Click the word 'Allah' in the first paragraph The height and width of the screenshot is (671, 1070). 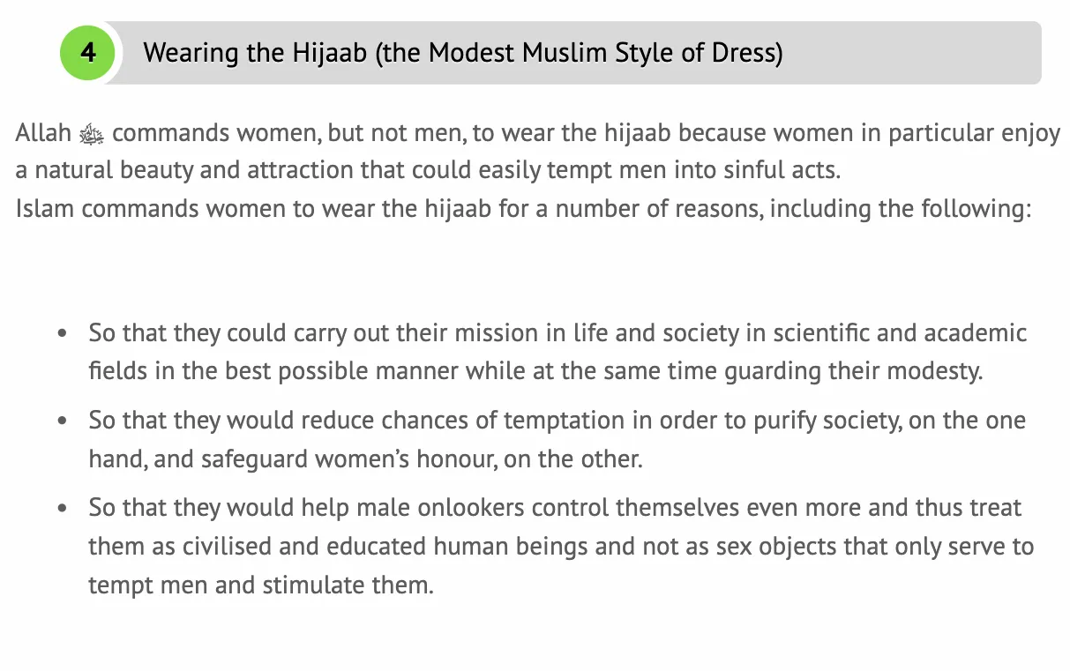(x=42, y=133)
